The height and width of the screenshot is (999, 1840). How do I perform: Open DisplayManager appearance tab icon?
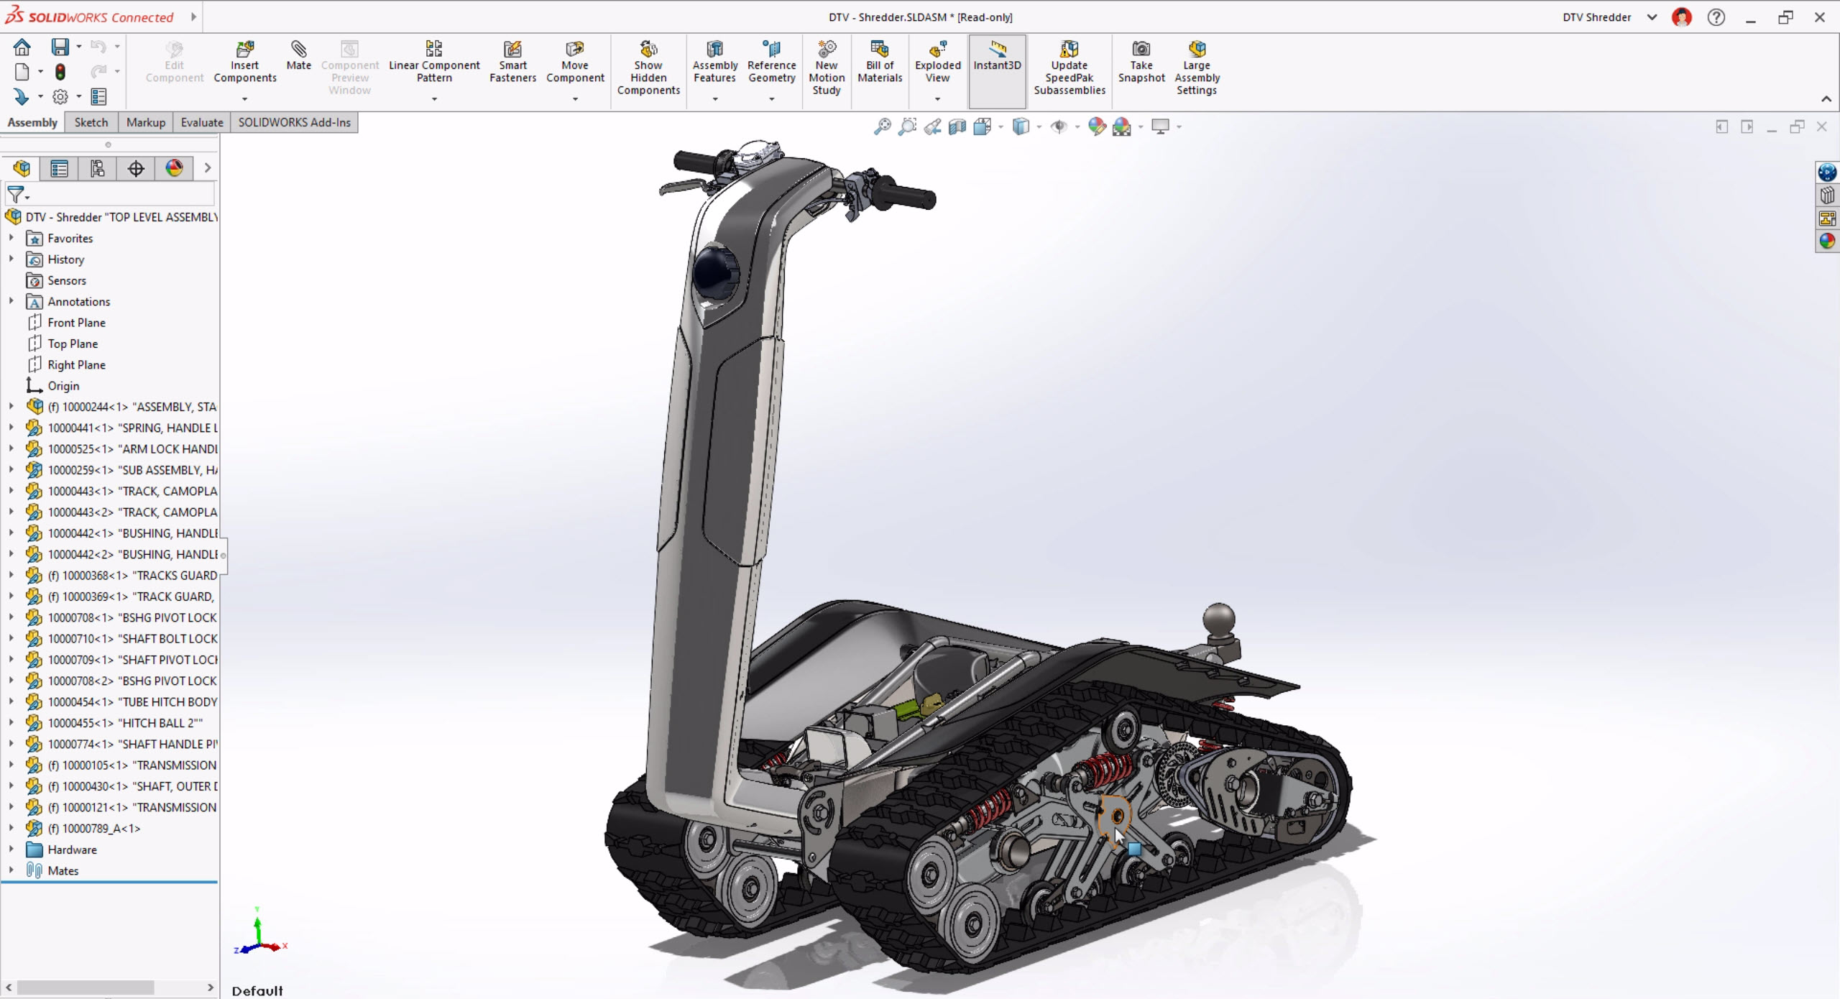pyautogui.click(x=174, y=168)
